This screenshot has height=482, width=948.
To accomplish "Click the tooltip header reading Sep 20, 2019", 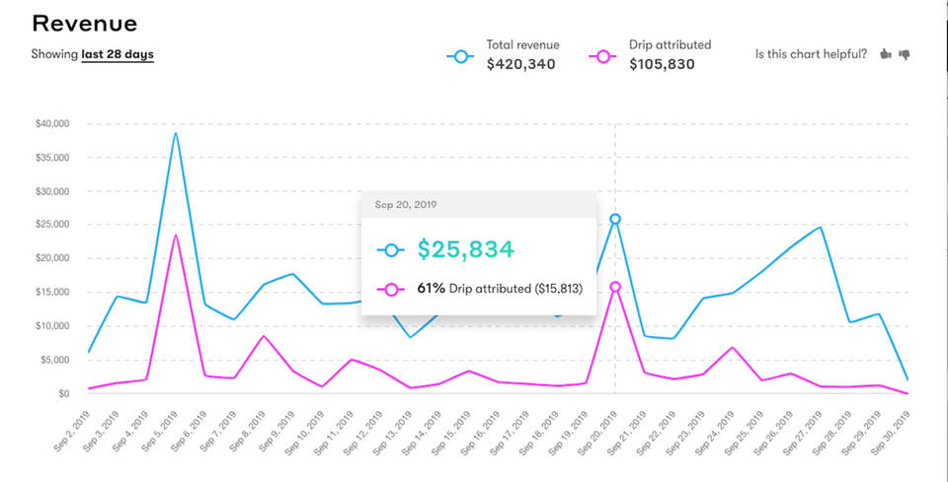I will (406, 204).
